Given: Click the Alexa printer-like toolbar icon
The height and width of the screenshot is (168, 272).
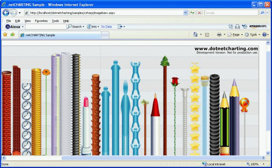Looking at the screenshot, I should tap(237, 27).
